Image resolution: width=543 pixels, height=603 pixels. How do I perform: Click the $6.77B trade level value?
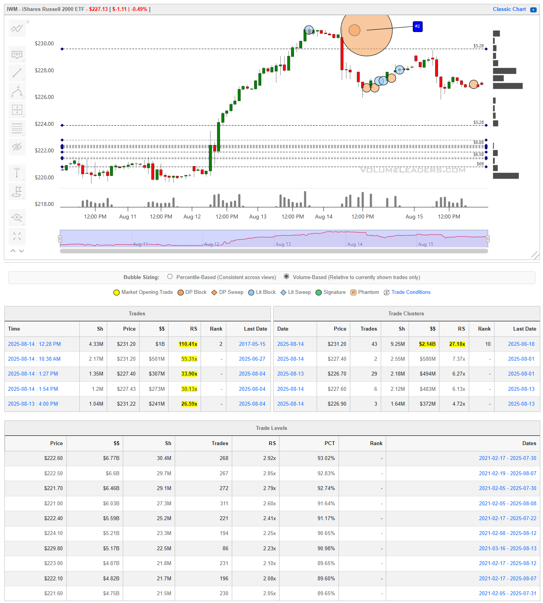click(x=111, y=458)
